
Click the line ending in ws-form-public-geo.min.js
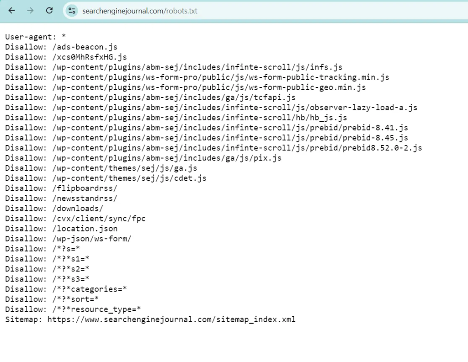pyautogui.click(x=186, y=87)
